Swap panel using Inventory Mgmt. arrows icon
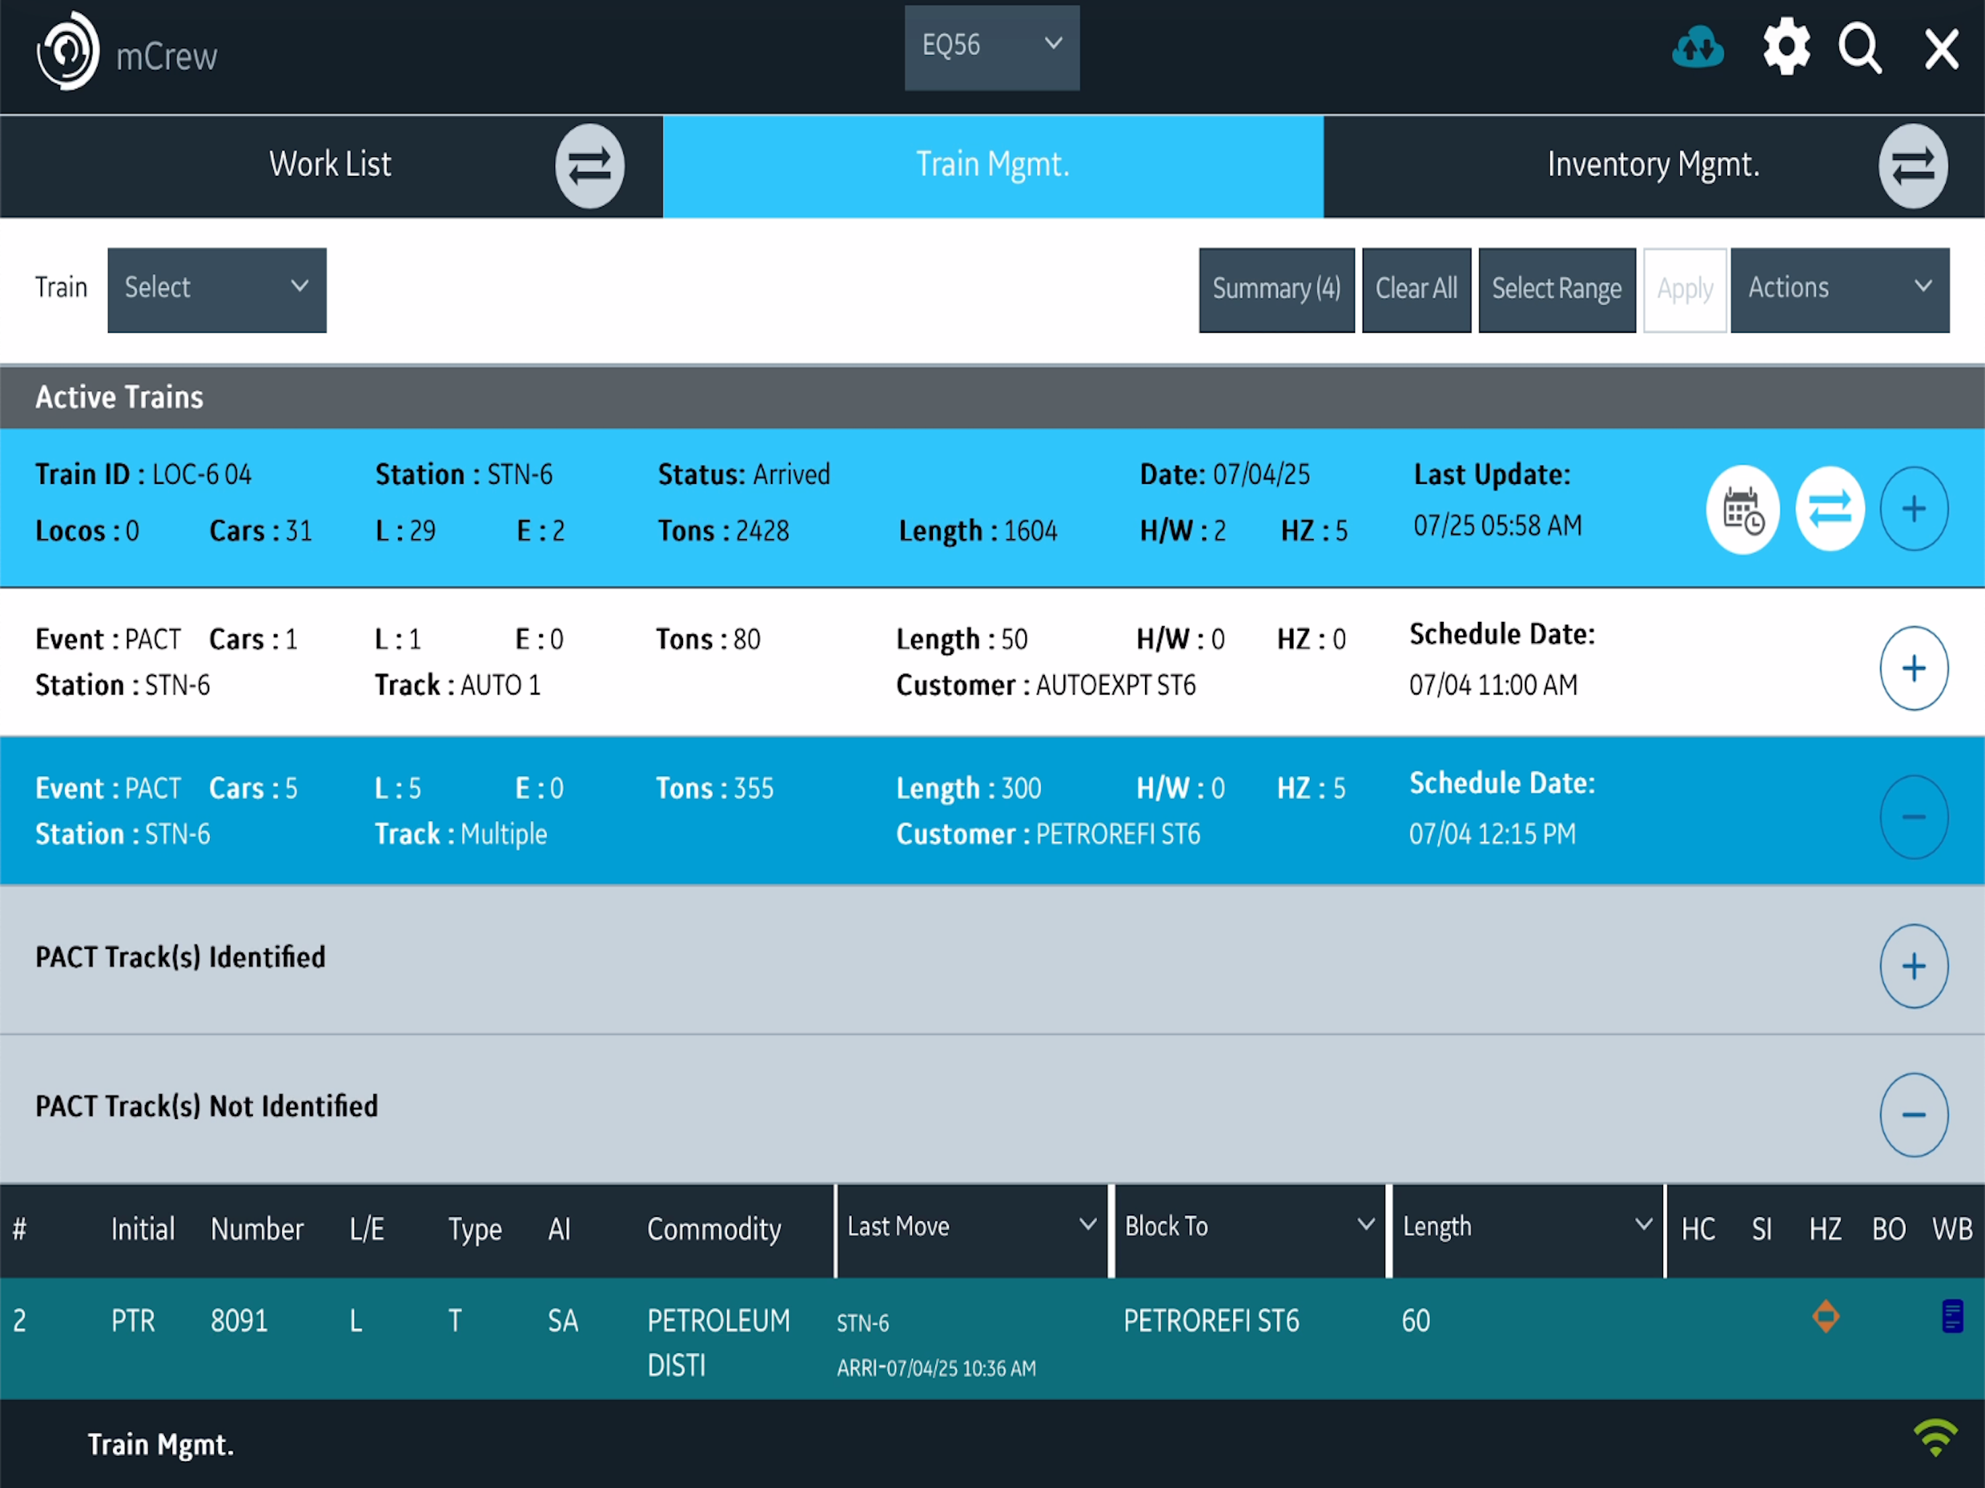The image size is (1985, 1488). pos(1913,166)
